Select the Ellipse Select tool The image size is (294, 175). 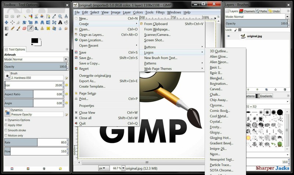[x=12, y=16]
